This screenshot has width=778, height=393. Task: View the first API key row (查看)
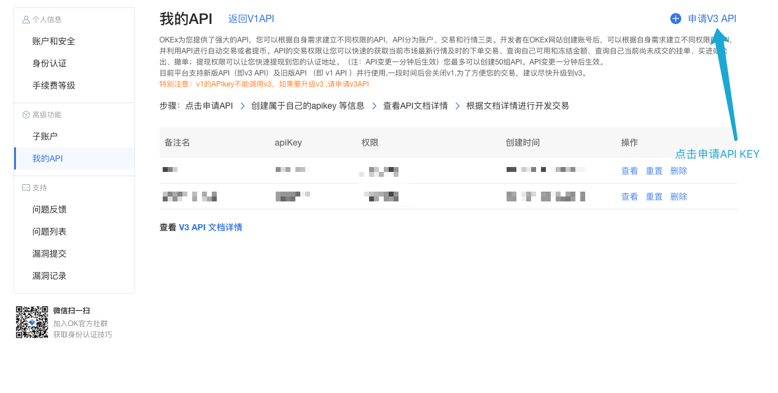click(629, 171)
